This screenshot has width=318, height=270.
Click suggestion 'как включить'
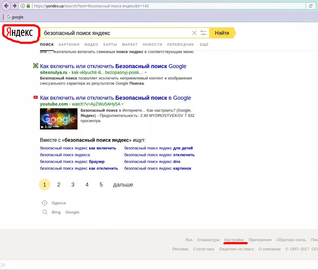click(78, 148)
